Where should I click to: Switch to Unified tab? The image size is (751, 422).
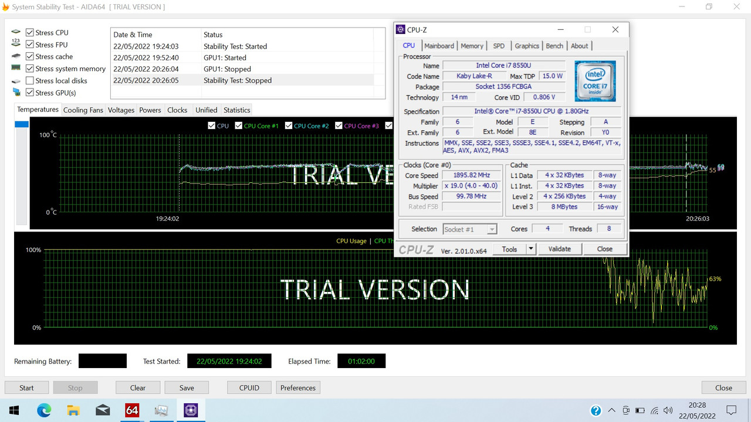pos(206,110)
